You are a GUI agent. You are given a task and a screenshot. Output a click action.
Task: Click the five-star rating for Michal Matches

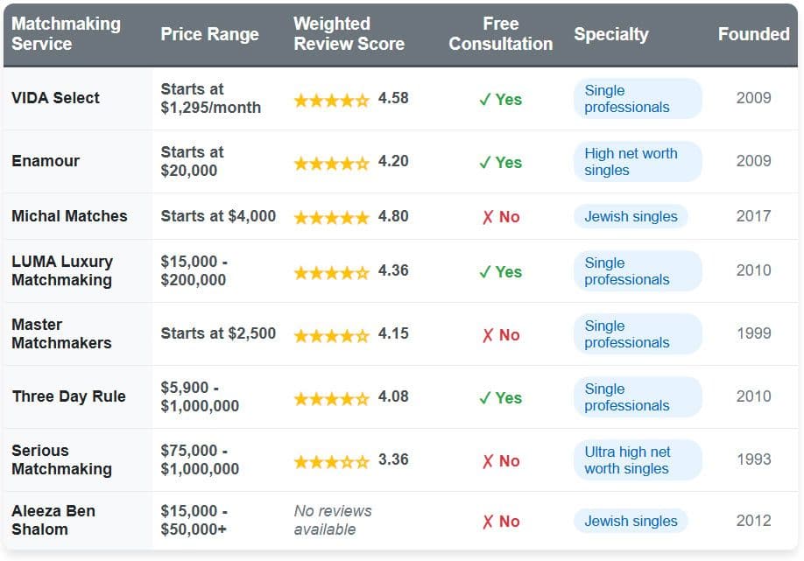(x=331, y=217)
